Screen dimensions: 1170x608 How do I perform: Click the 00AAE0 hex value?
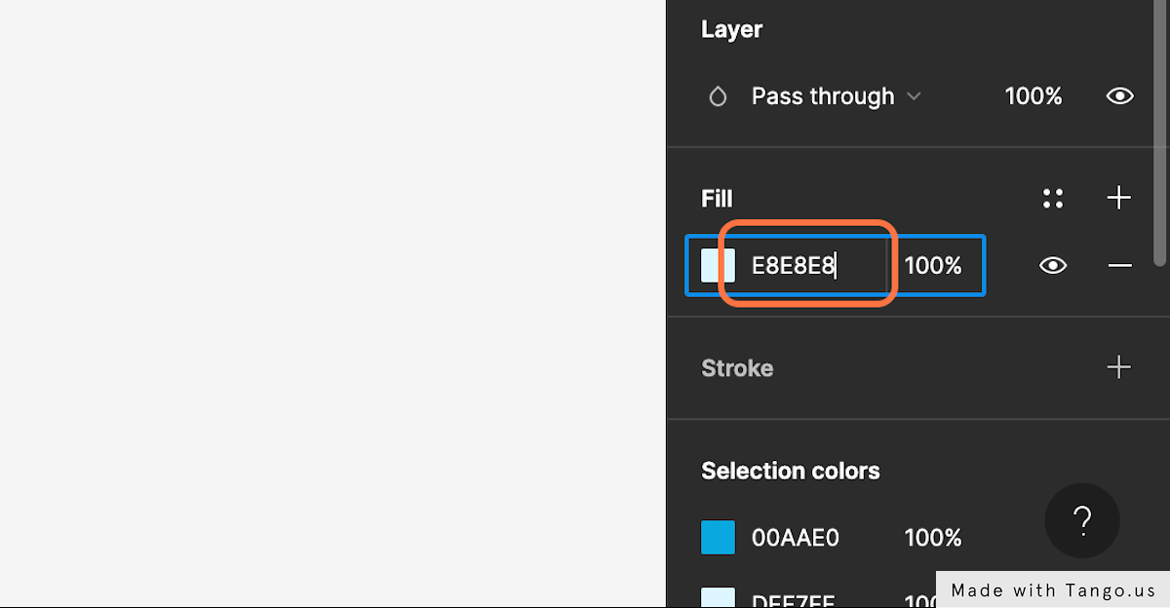(795, 538)
